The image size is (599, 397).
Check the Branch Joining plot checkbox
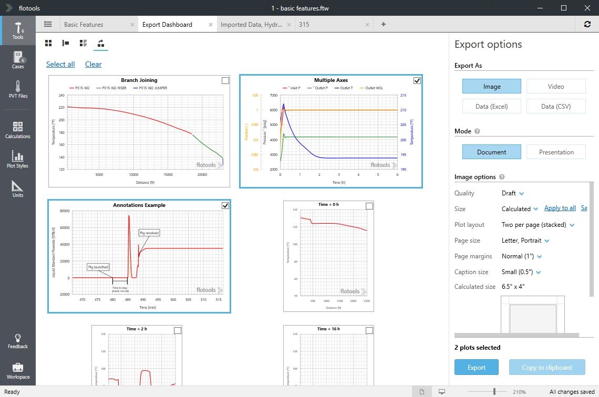225,80
